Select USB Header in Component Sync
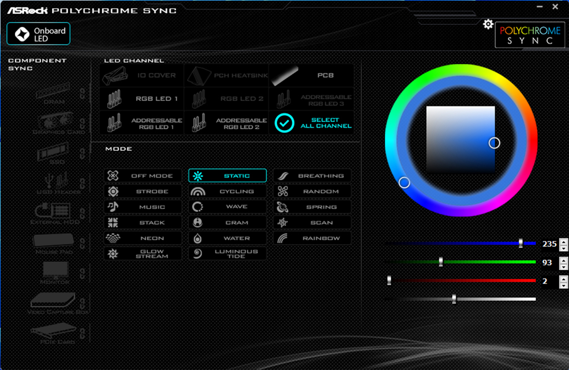This screenshot has width=569, height=370. pyautogui.click(x=58, y=184)
